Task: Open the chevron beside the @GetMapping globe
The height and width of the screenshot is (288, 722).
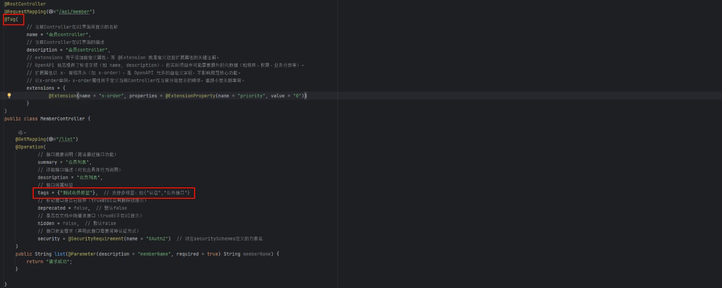Action: click(55, 139)
